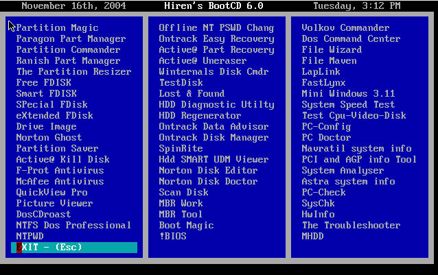Select NTPWD entry

tap(30, 236)
